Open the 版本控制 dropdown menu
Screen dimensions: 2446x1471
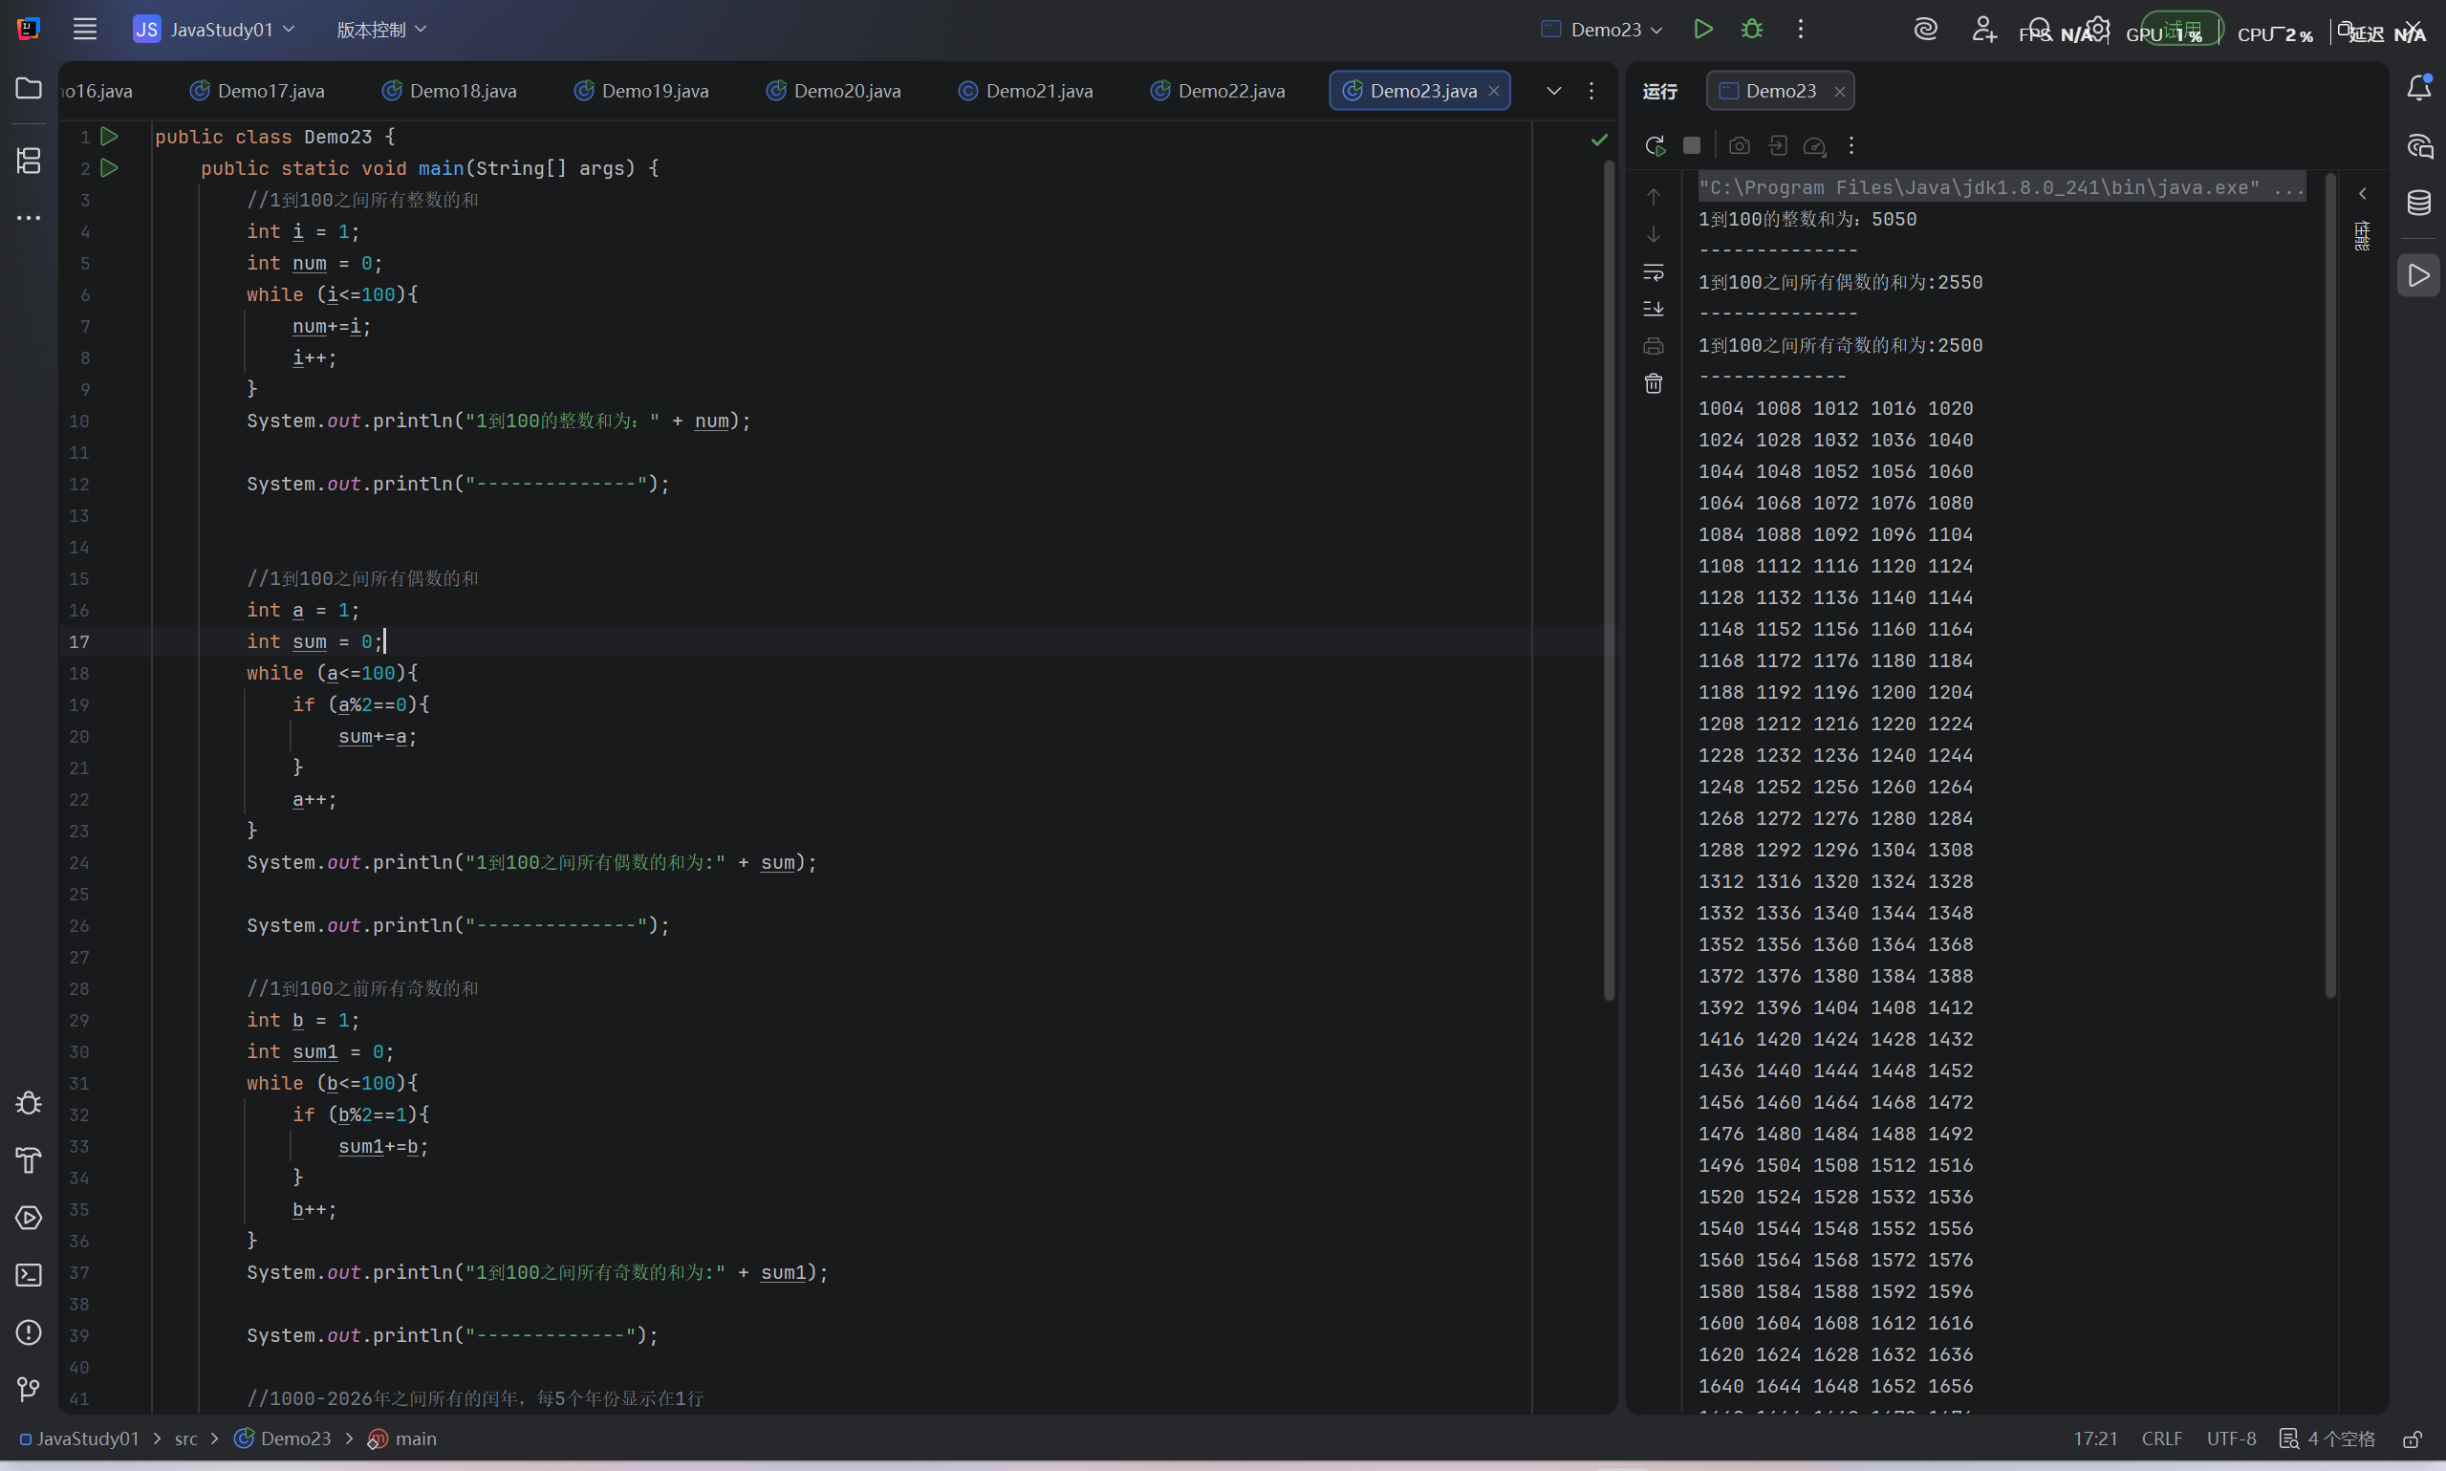pos(381,30)
